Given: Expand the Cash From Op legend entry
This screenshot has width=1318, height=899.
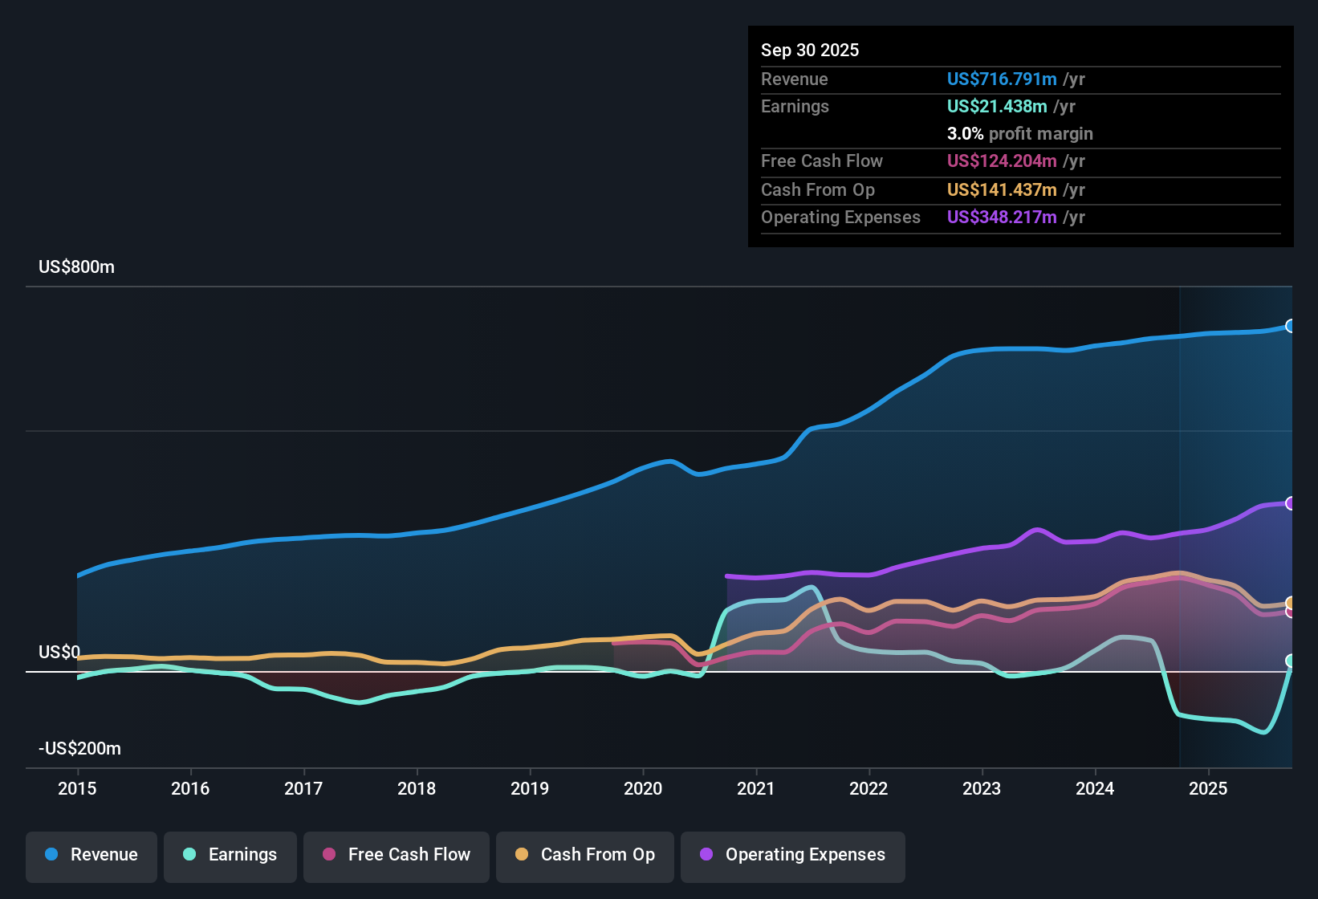Looking at the screenshot, I should tap(584, 855).
